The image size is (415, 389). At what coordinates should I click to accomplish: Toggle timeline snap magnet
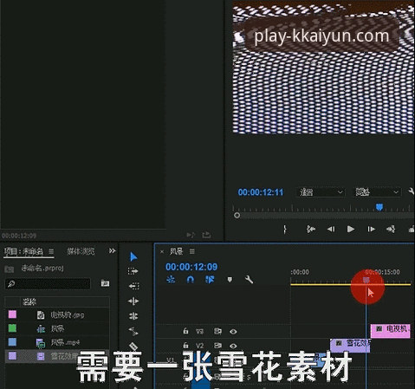(x=191, y=280)
